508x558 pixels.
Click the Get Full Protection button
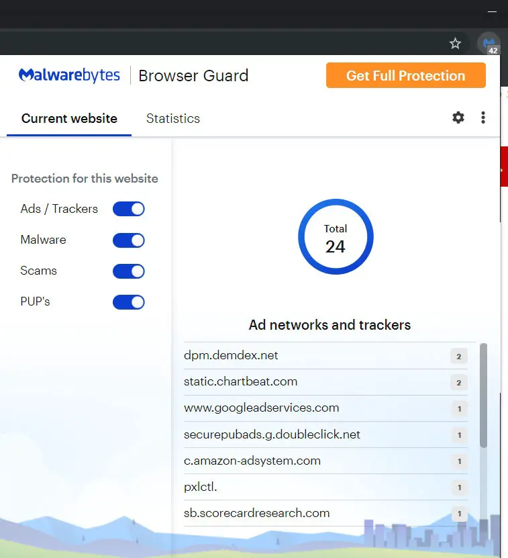[405, 75]
